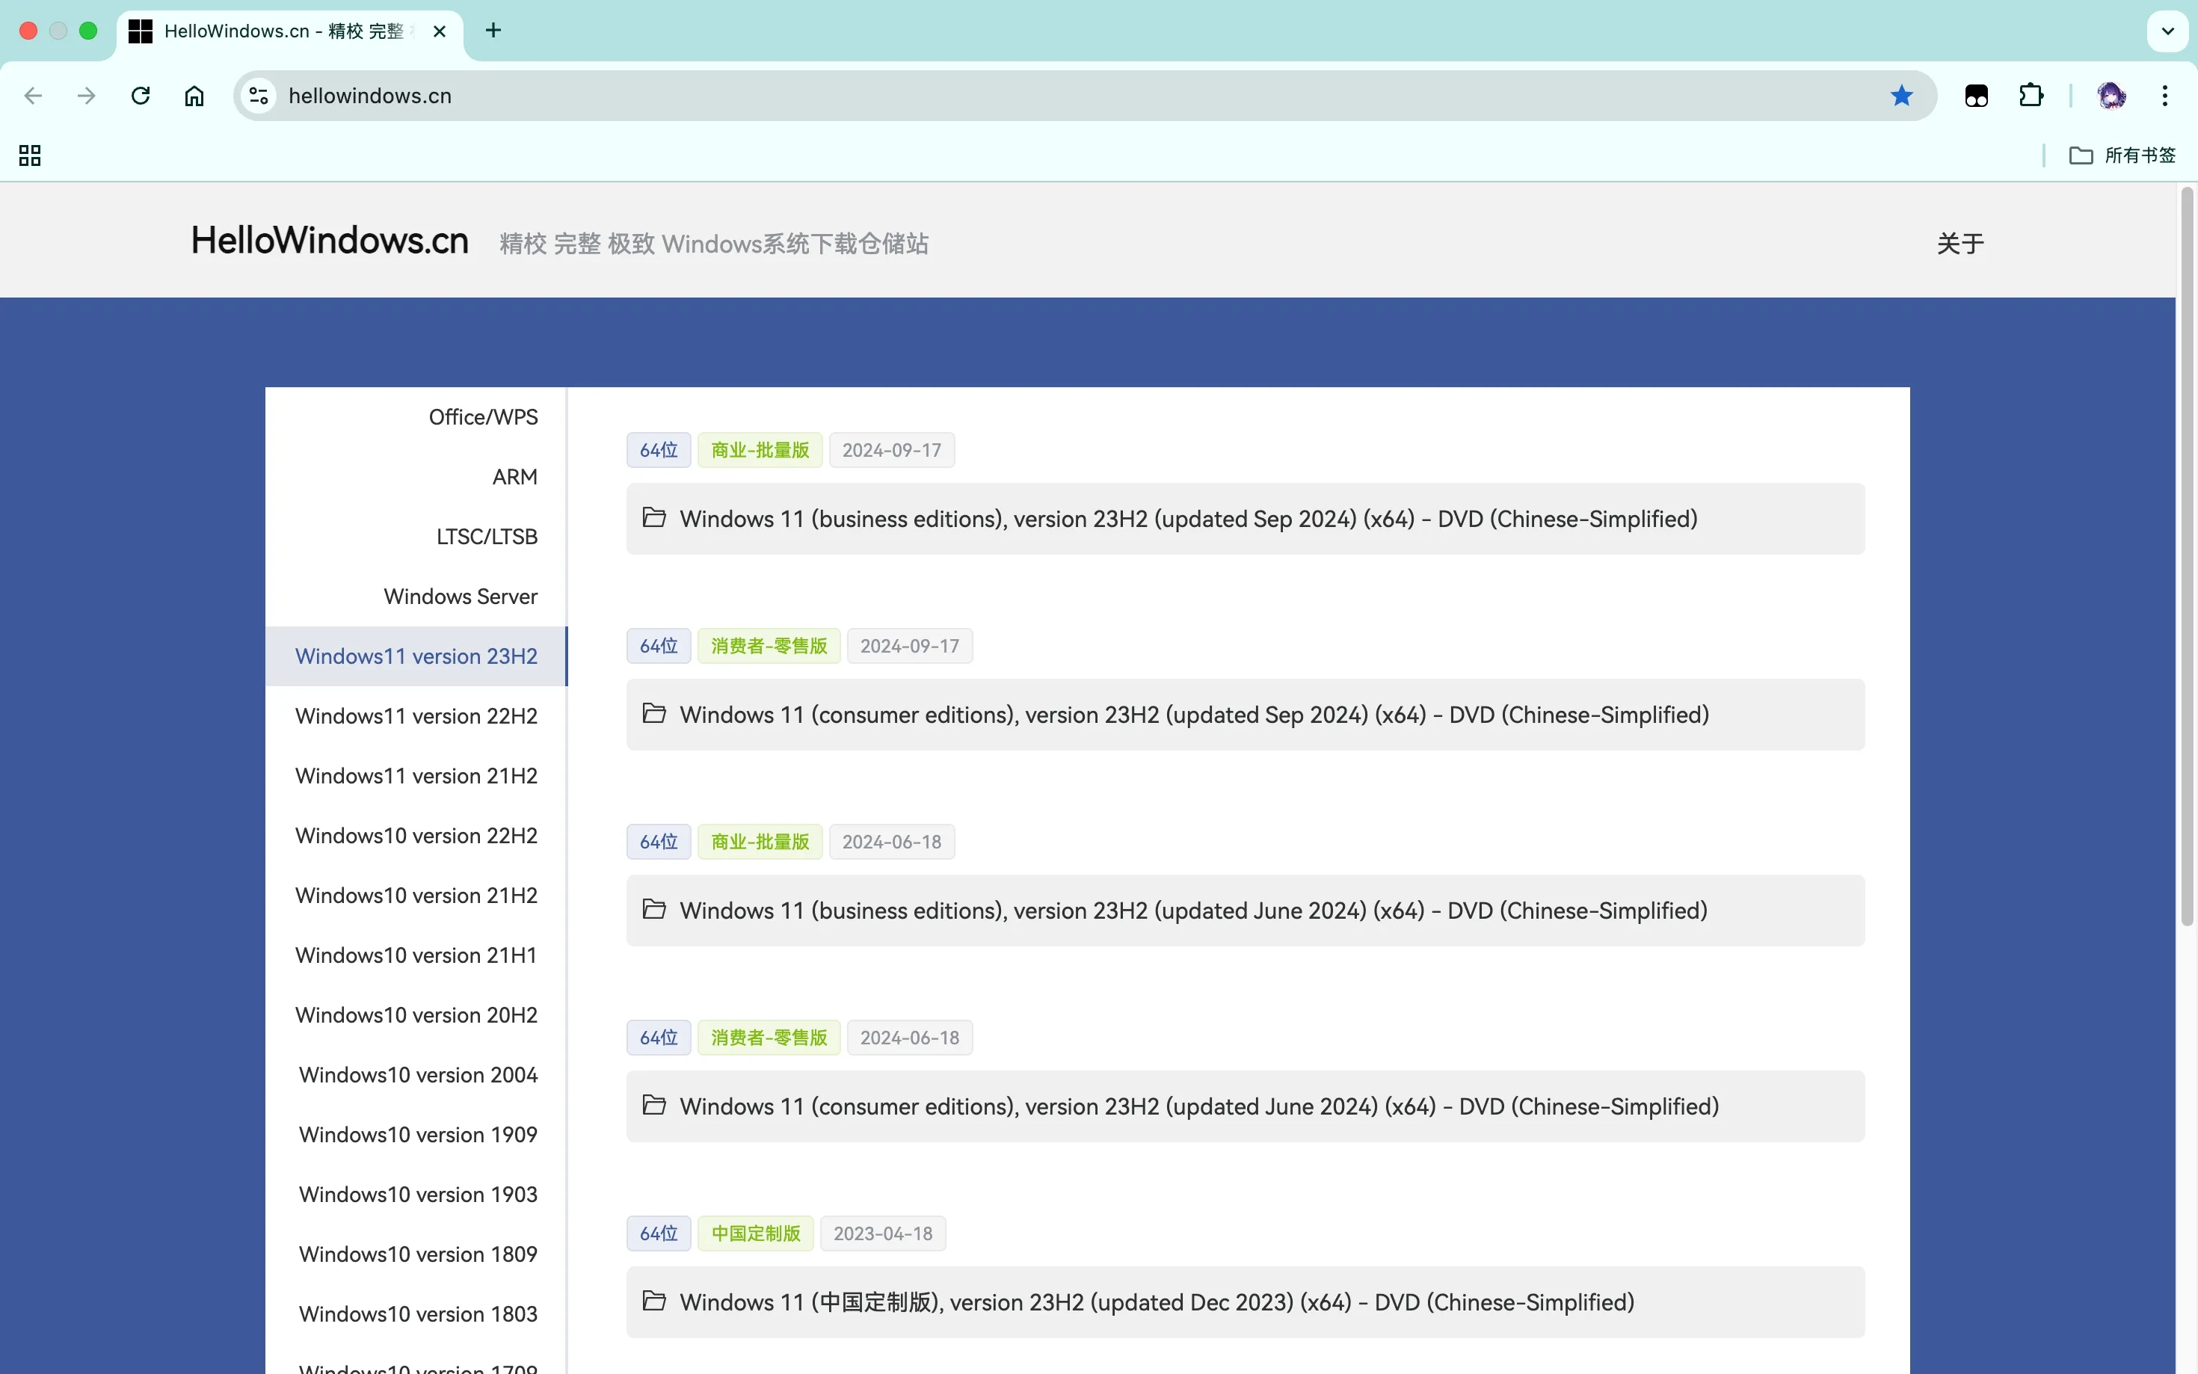Open the apps grid icon in bookmarks bar
Image resolution: width=2198 pixels, height=1374 pixels.
(30, 155)
